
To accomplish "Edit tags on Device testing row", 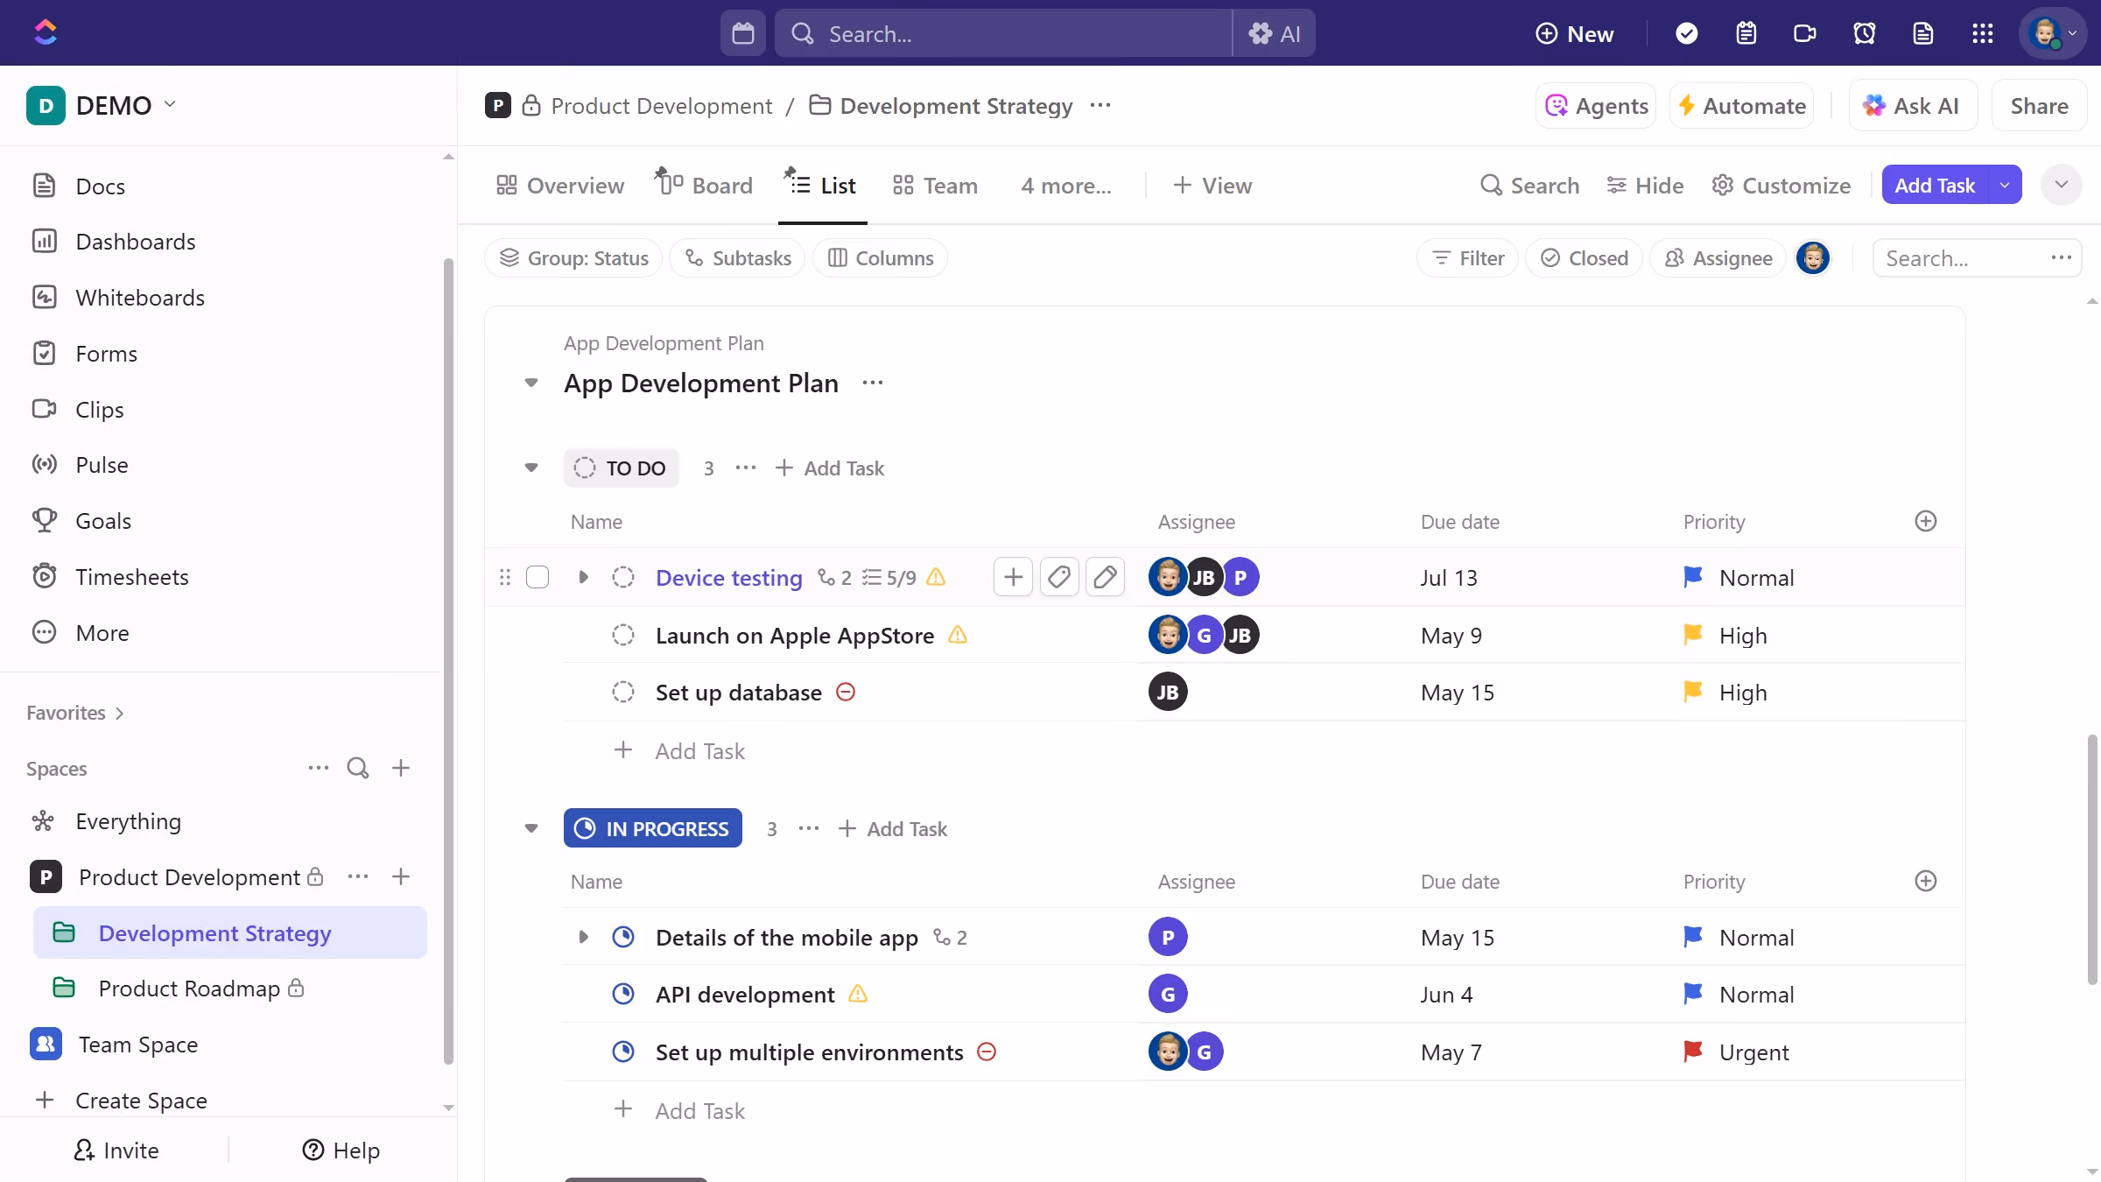I will pos(1059,577).
